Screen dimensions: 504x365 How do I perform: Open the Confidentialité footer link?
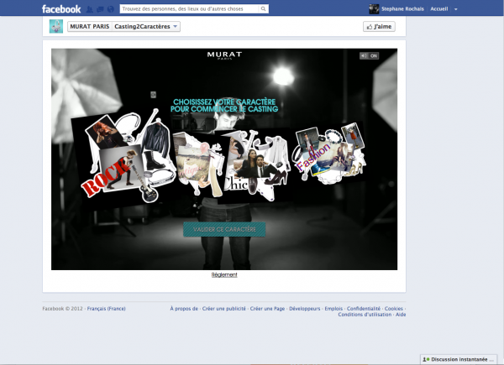[x=365, y=308]
